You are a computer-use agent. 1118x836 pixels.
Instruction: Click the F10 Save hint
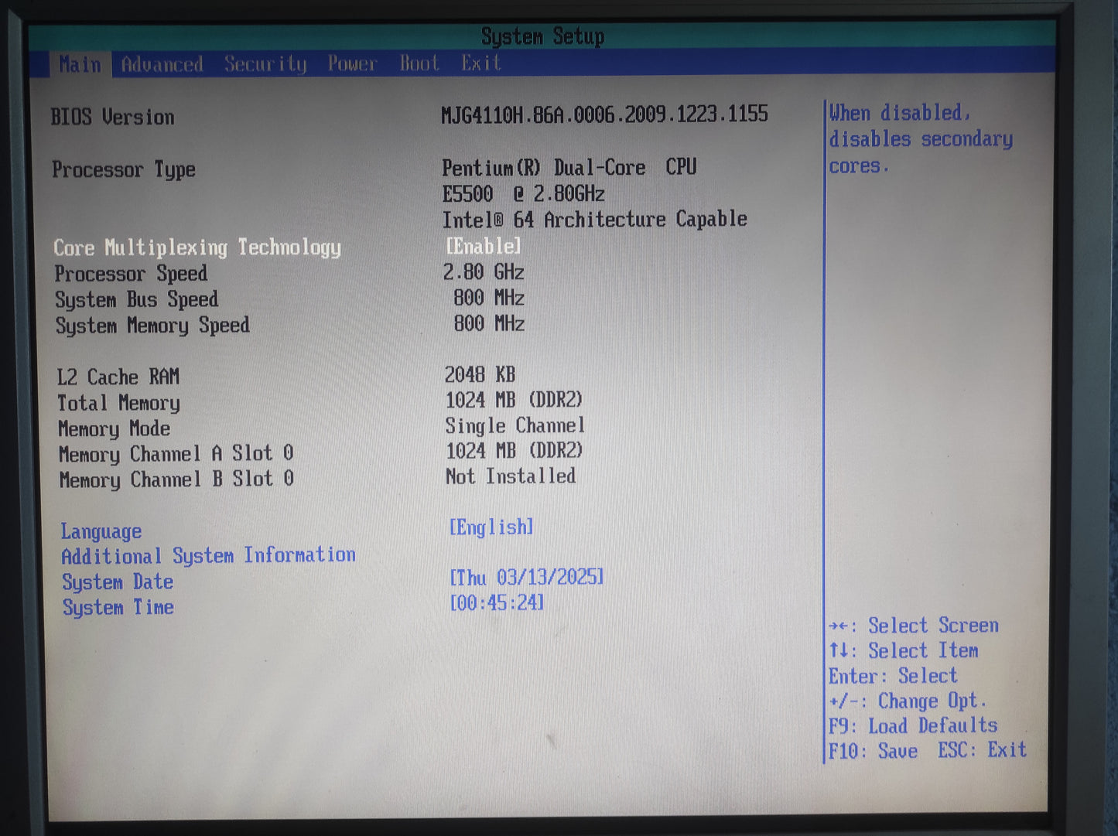point(873,752)
